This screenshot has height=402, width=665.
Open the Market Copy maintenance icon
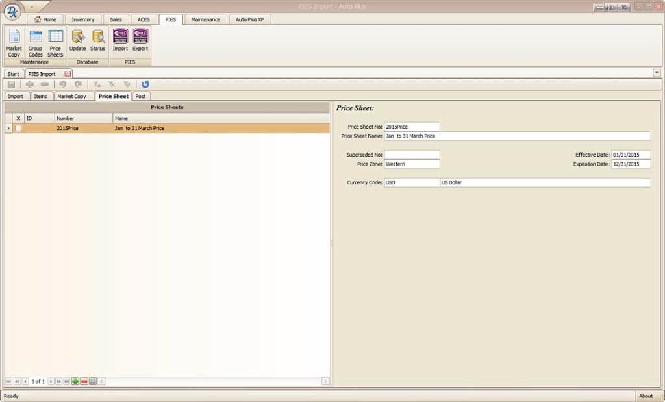(x=14, y=43)
